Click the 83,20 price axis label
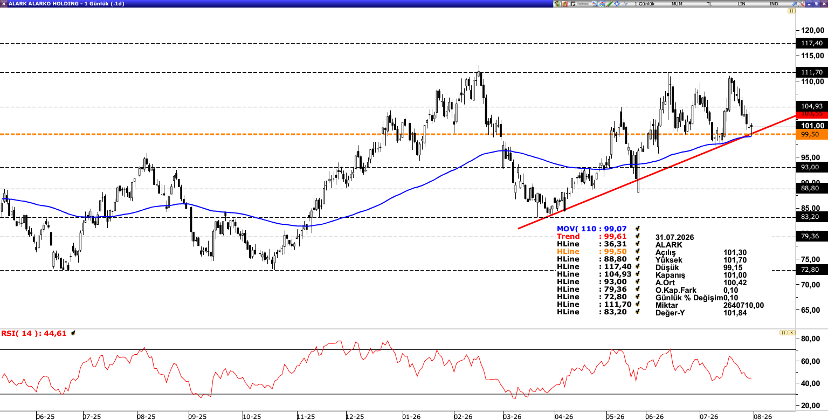The image size is (828, 420). coord(811,217)
